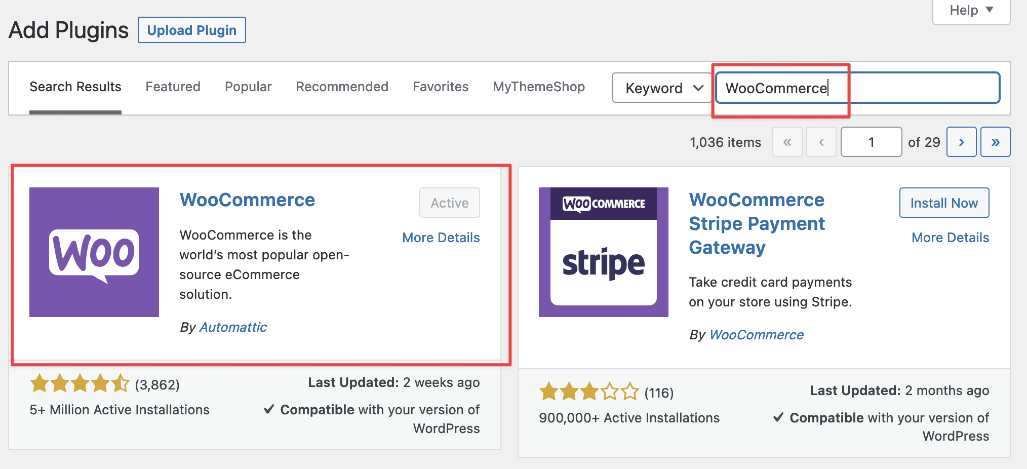Screen dimensions: 1027x469
Task: Expand the Help panel
Action: tap(971, 10)
